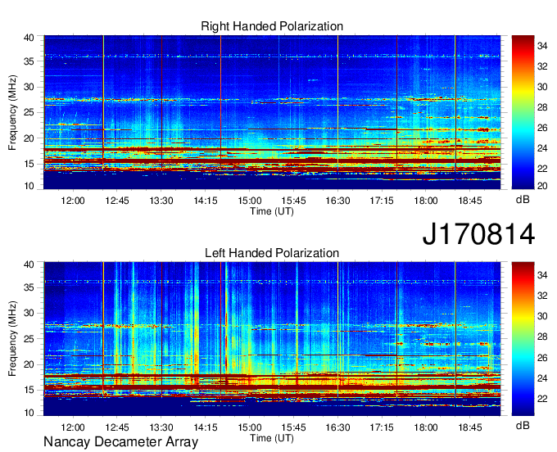Click Frequency (MHz) label of right-handed plot
Viewport: 557px width, 452px height.
[12, 112]
